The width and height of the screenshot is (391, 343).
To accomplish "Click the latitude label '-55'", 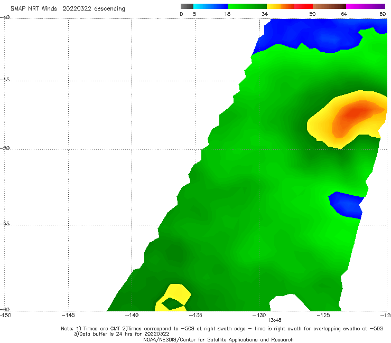I will tap(4, 223).
